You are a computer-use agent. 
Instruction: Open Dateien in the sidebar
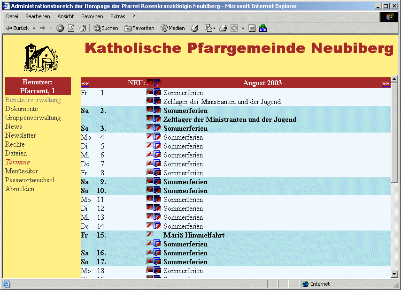(x=16, y=153)
